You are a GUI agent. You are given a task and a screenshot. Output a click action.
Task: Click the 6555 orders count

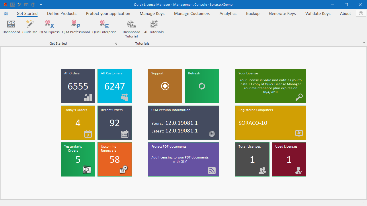point(78,86)
